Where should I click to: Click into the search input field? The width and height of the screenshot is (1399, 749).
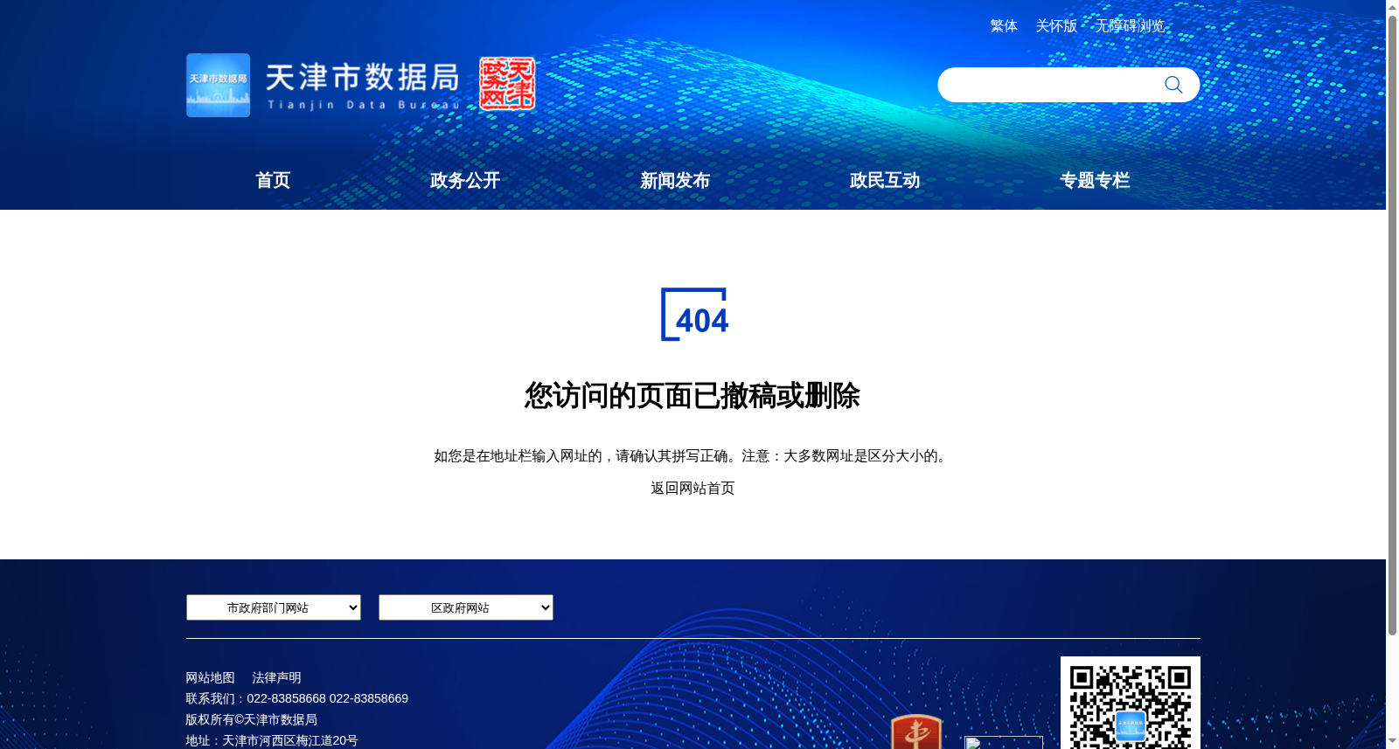(x=1049, y=85)
